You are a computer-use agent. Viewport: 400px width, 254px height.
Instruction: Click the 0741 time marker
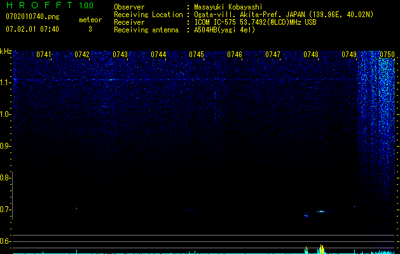44,55
